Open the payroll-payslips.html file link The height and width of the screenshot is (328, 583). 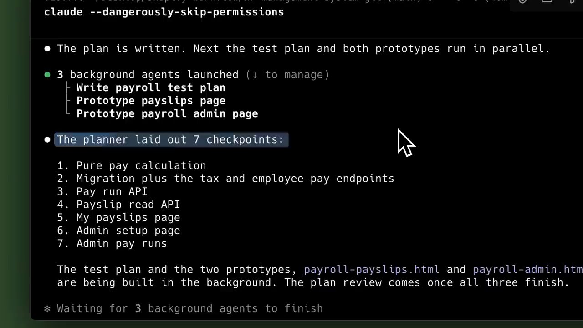click(x=372, y=269)
